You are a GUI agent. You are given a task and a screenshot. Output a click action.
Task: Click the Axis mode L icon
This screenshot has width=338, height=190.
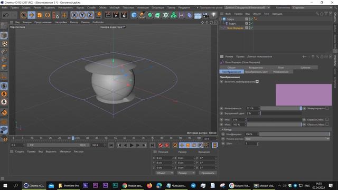click(x=4, y=76)
